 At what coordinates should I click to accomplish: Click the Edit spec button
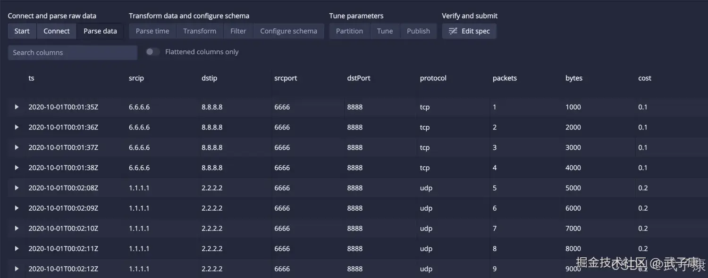pos(469,31)
